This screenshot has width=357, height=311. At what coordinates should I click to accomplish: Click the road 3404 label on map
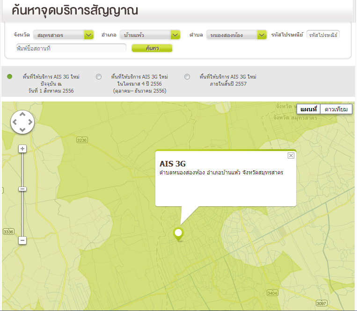pos(272,293)
